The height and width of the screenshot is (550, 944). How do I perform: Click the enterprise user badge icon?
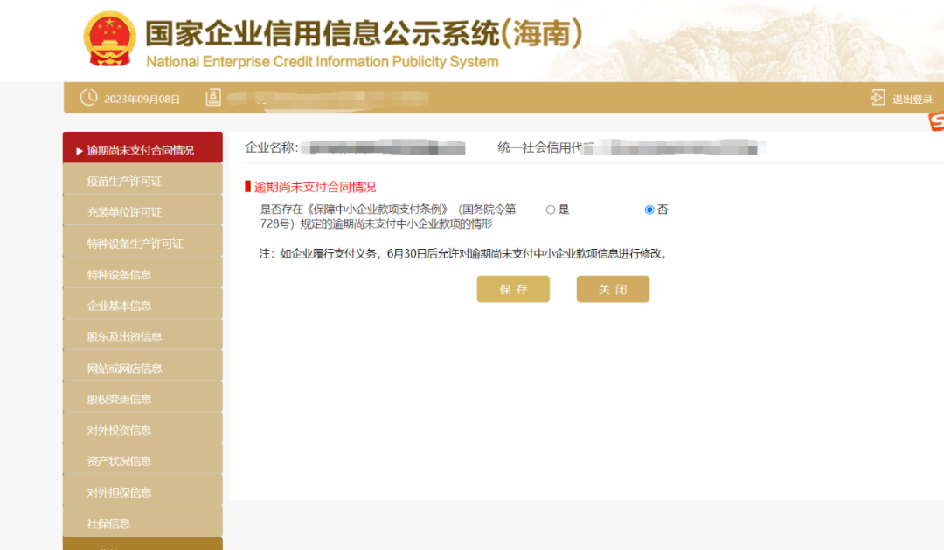pos(213,98)
